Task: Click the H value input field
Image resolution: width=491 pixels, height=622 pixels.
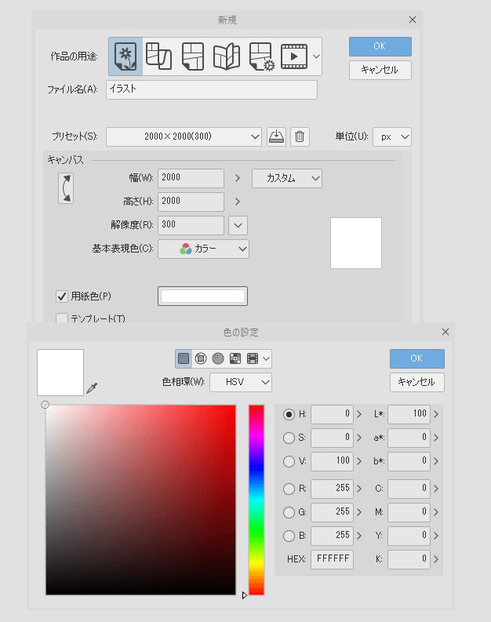Action: click(x=332, y=414)
